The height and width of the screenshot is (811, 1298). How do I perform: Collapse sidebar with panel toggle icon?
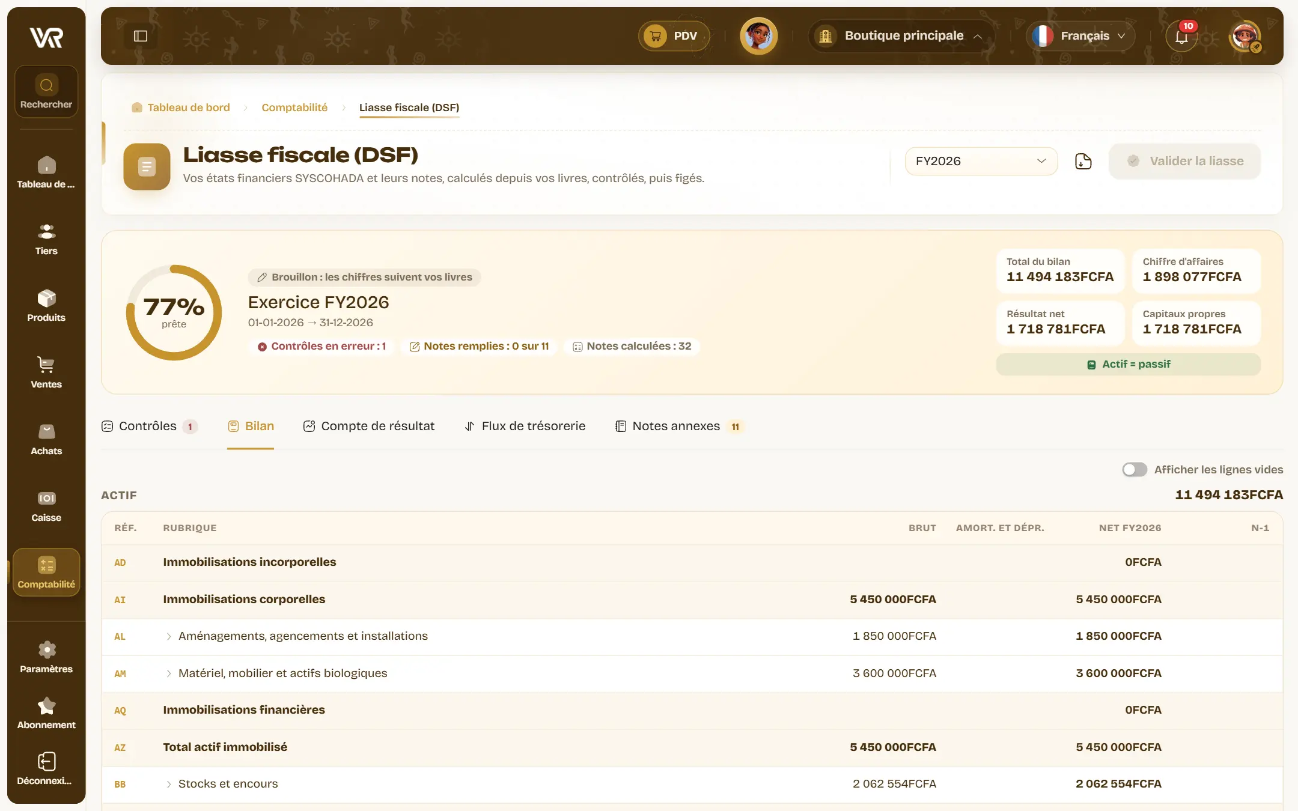point(141,36)
